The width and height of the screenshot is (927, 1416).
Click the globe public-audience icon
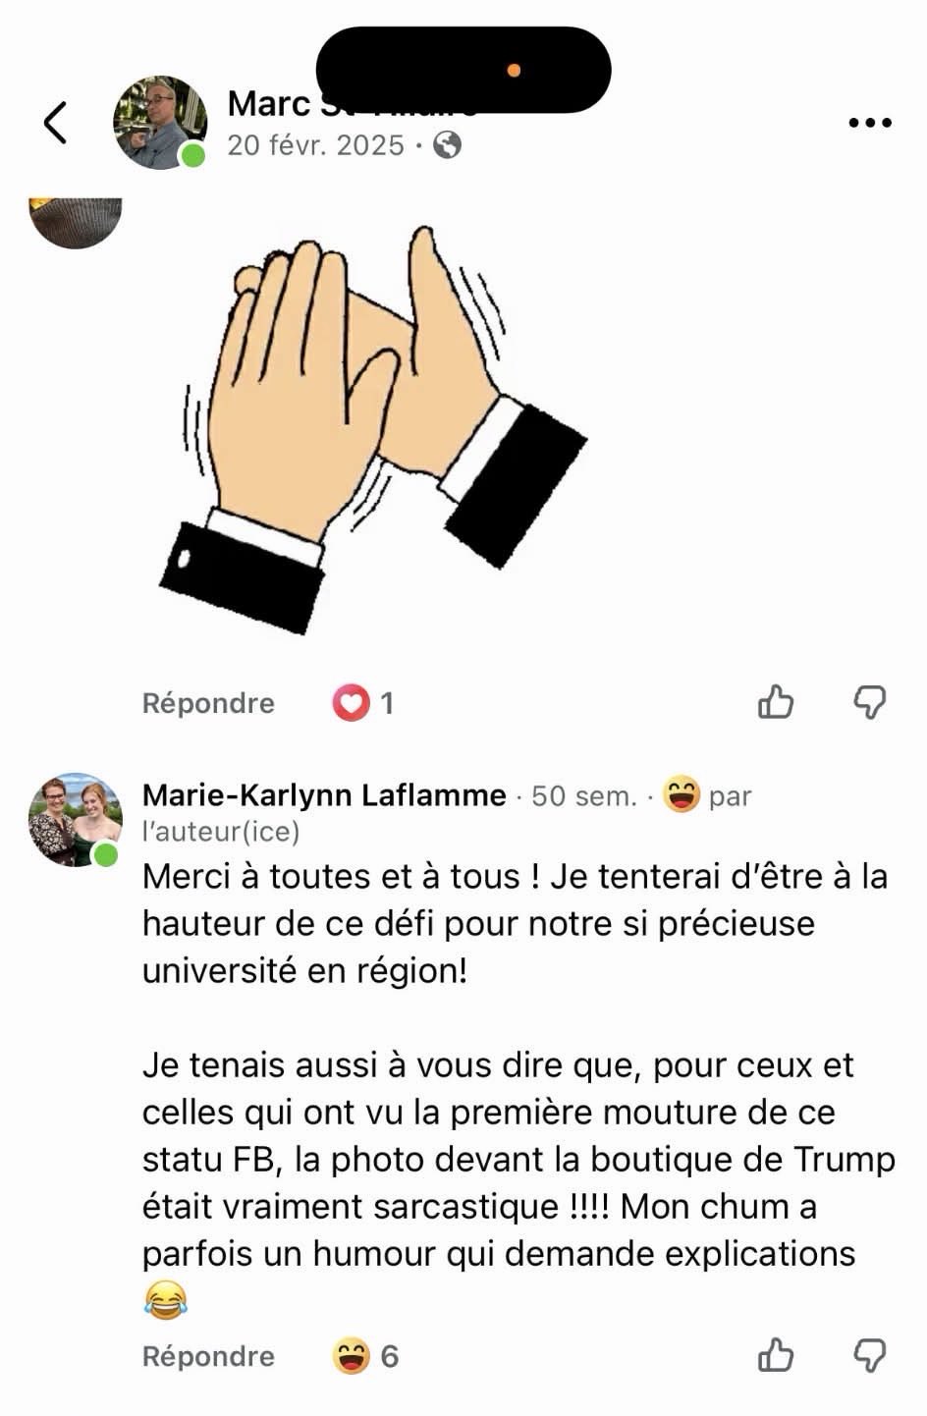(x=448, y=145)
